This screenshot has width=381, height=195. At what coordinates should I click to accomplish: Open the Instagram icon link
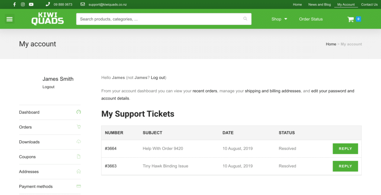[x=23, y=4]
